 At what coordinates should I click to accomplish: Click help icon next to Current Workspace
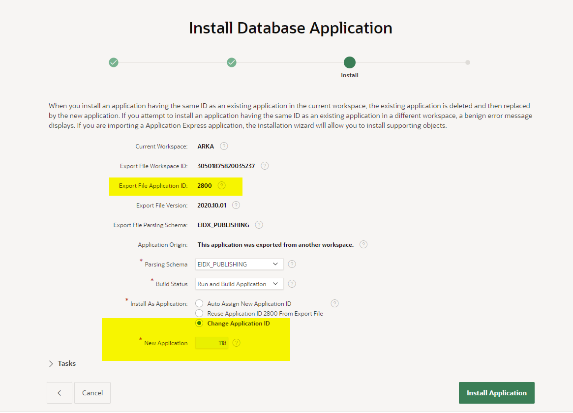point(224,146)
